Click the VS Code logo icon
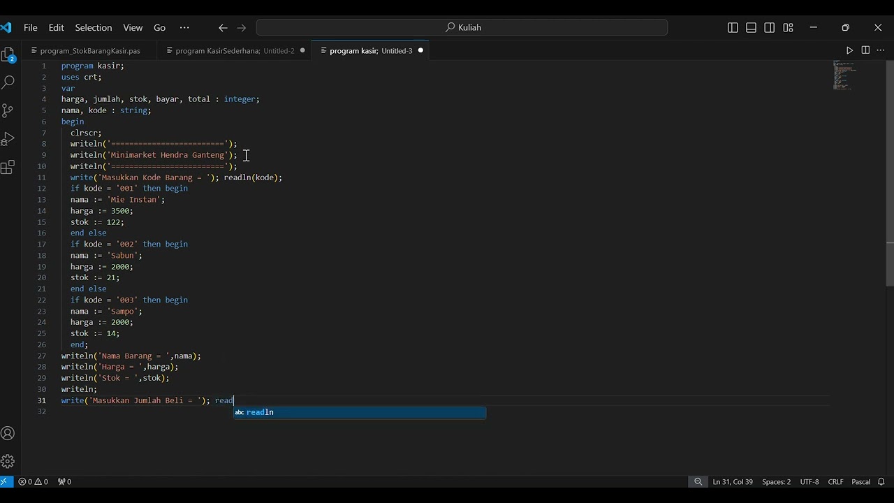 click(6, 28)
